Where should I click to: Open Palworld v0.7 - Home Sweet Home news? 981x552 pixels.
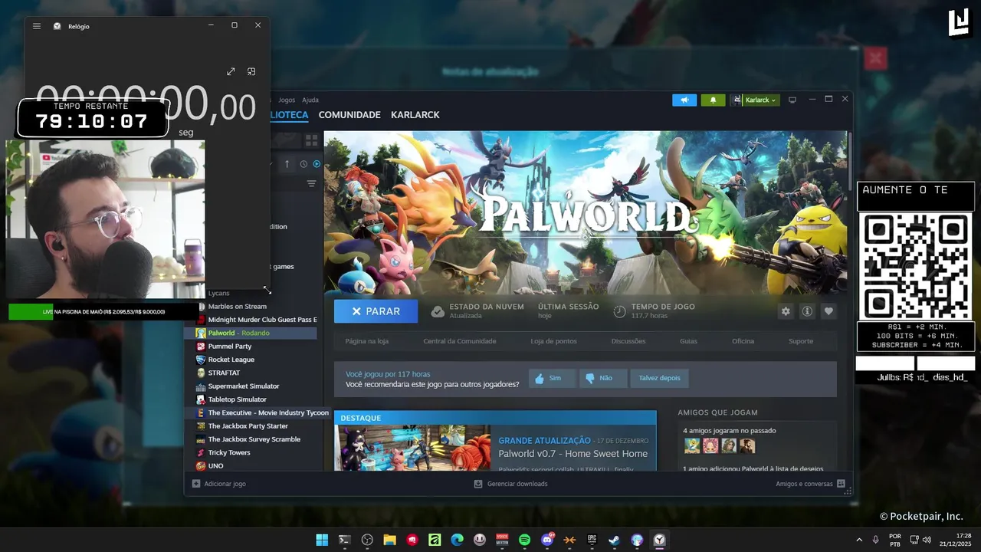click(x=573, y=454)
